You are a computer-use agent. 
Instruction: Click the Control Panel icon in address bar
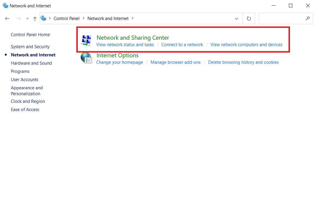click(x=44, y=19)
